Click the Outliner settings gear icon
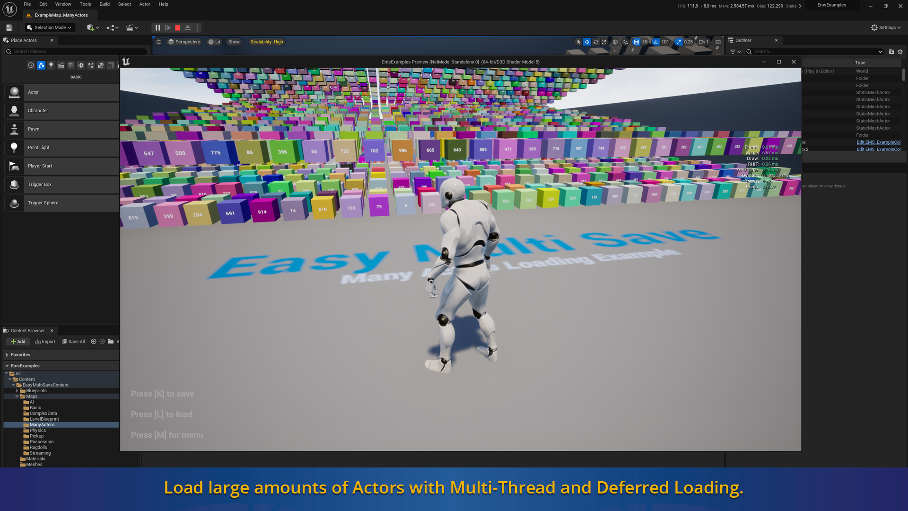 click(x=900, y=52)
